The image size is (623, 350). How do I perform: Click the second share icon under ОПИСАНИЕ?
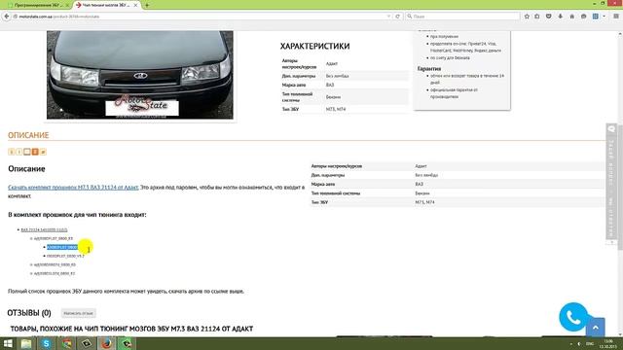(x=19, y=152)
